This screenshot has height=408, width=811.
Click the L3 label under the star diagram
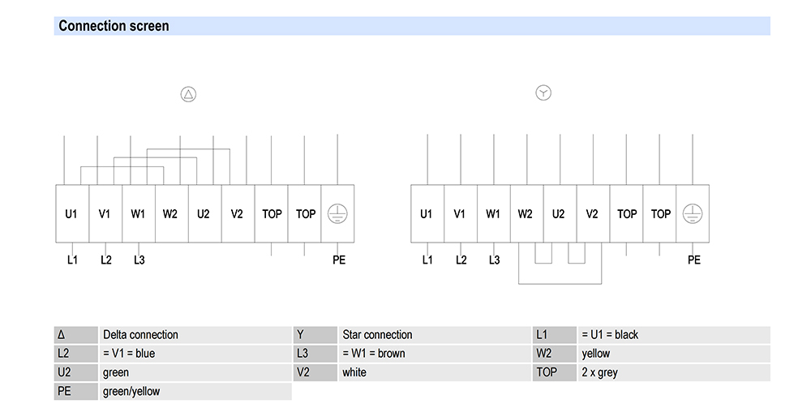tap(494, 260)
